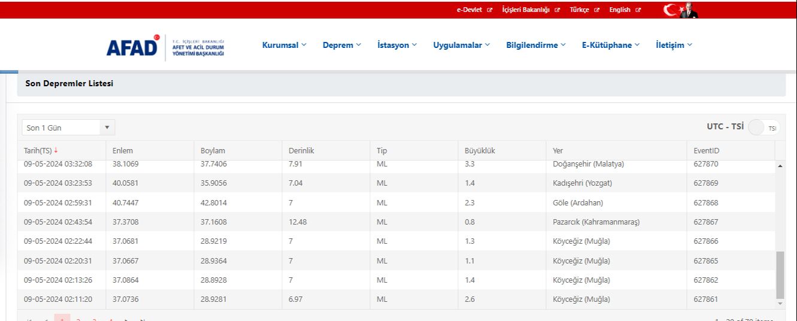The image size is (797, 321).
Task: Open the İstasyon menu
Action: coord(396,45)
